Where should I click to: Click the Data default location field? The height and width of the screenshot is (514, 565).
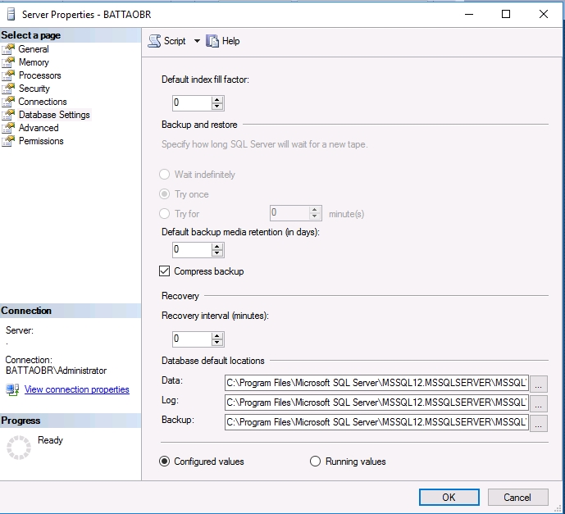[x=376, y=383]
